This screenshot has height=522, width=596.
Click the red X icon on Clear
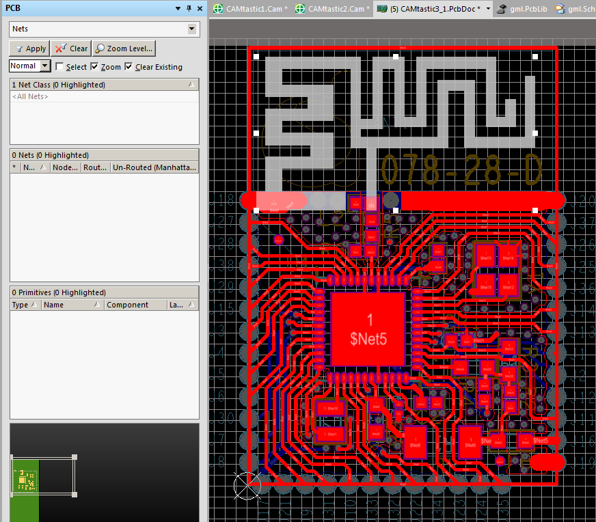60,49
